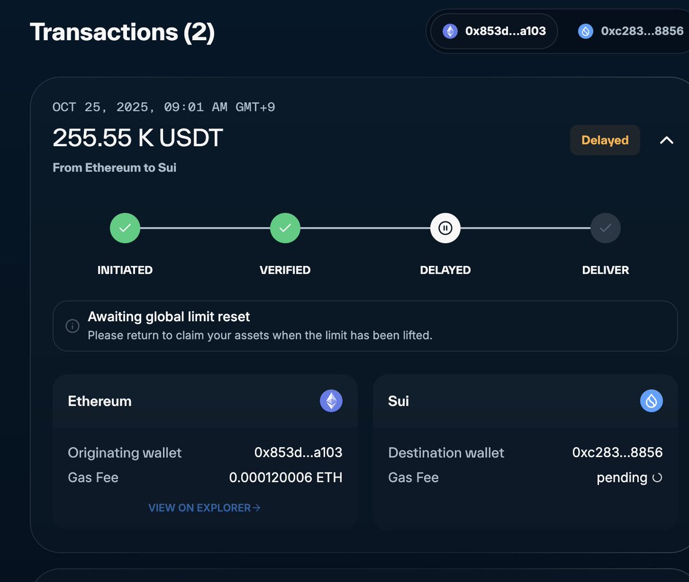The image size is (689, 582).
Task: Click the Verified step green checkmark
Action: click(285, 228)
